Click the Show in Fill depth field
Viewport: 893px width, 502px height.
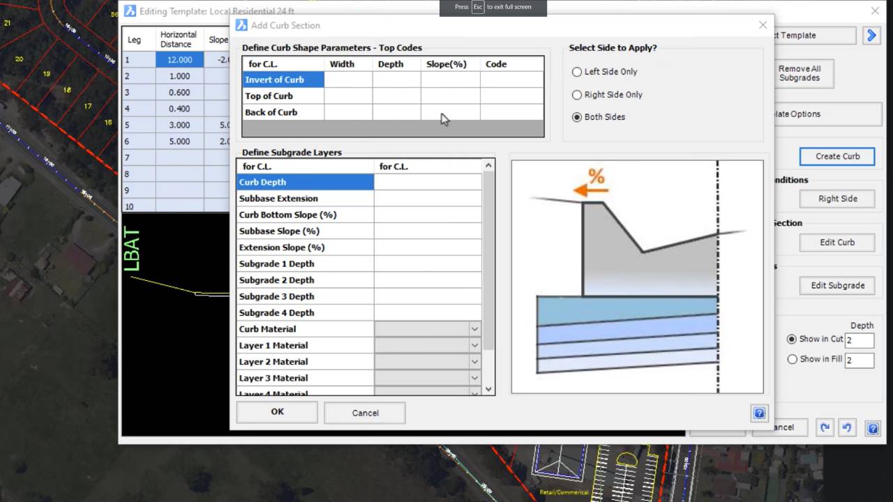pos(860,360)
